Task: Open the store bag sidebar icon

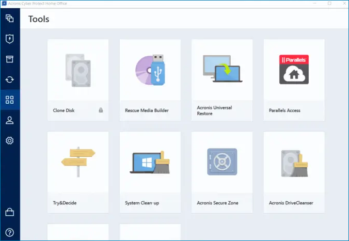Action: click(9, 212)
